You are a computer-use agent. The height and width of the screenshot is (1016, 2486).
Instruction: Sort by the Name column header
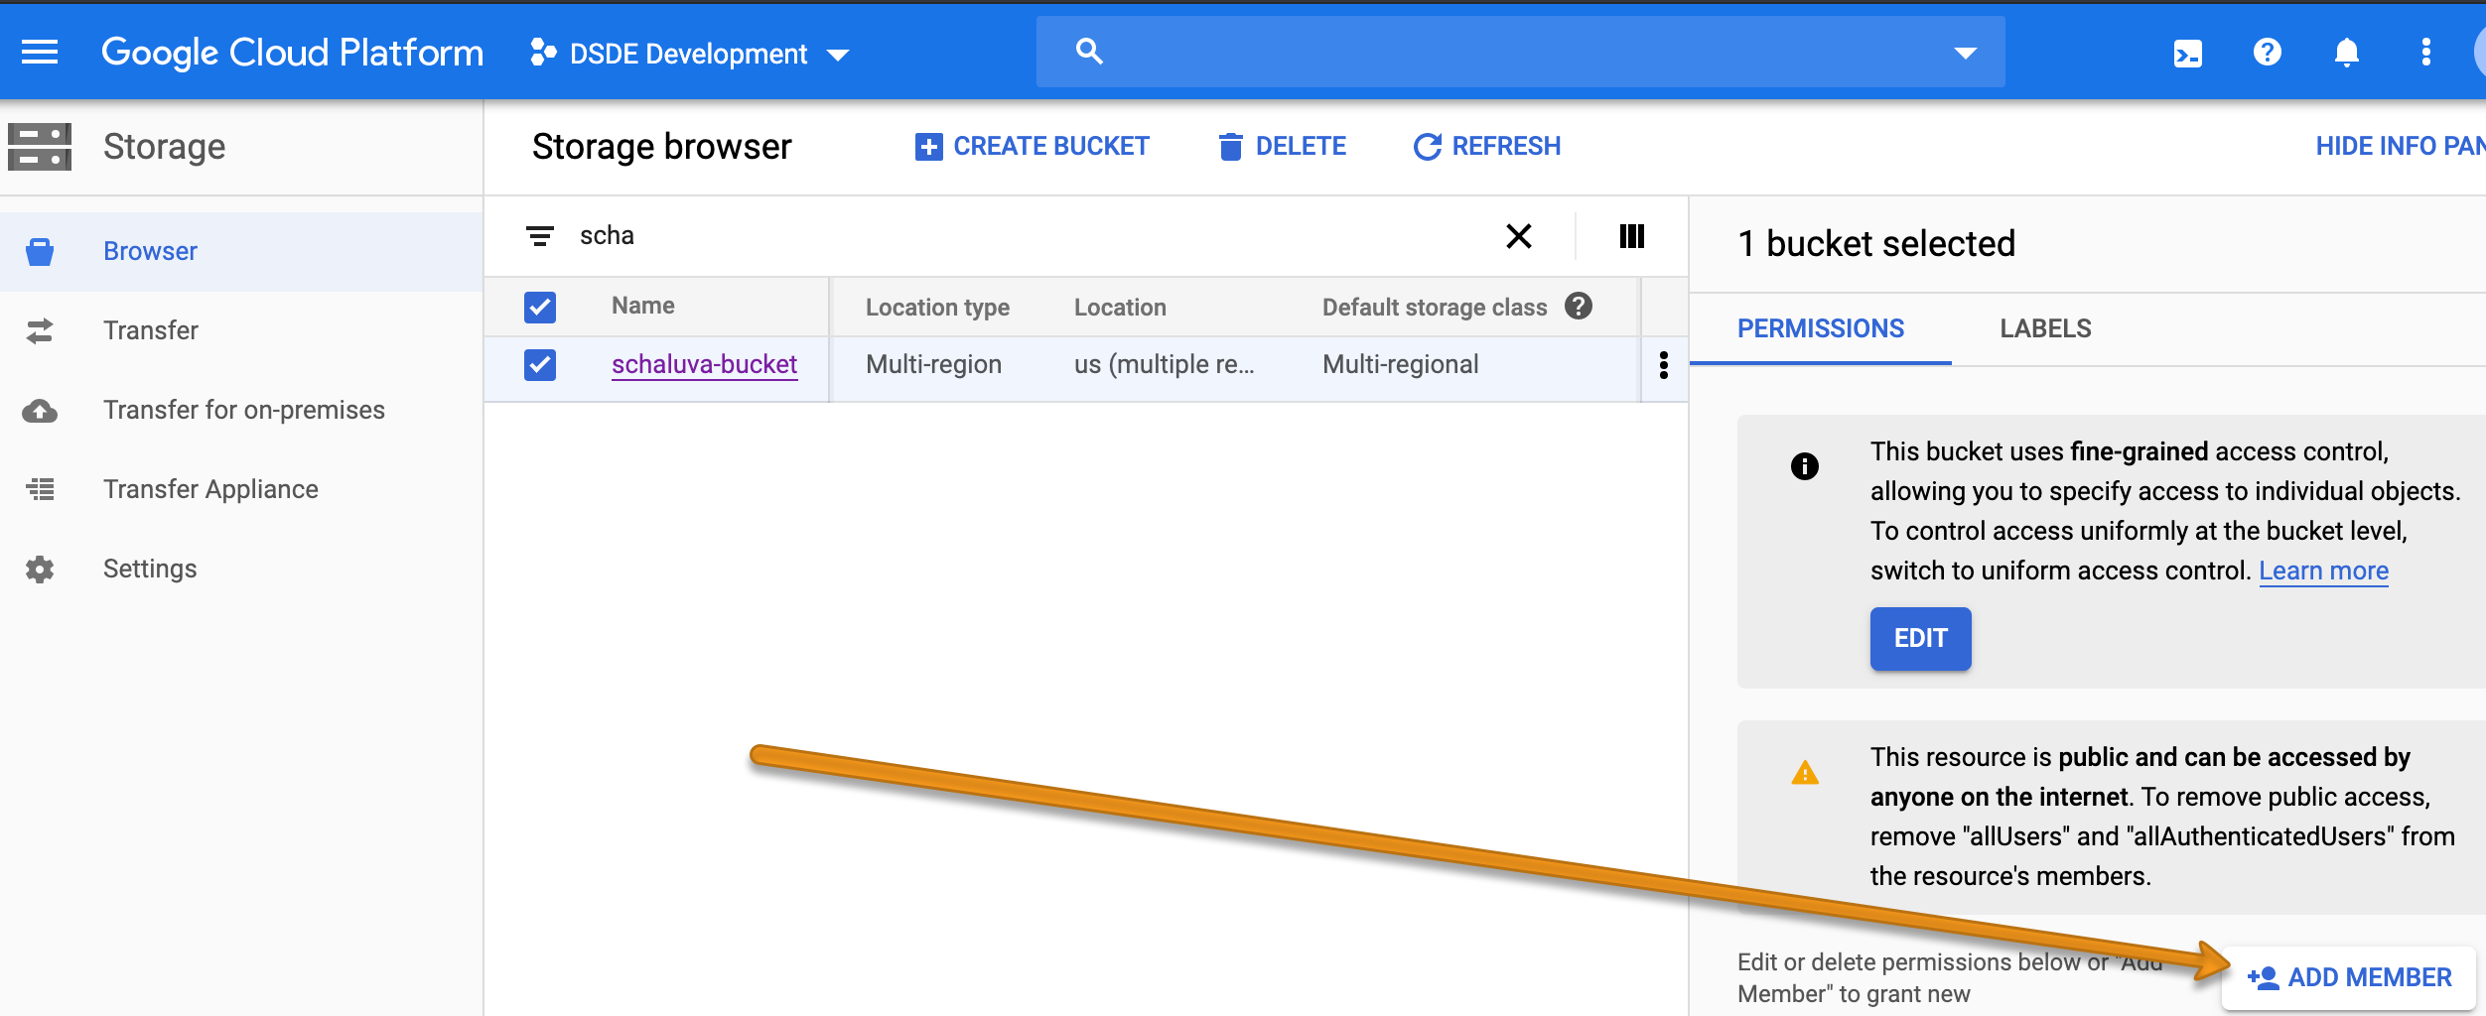point(643,306)
